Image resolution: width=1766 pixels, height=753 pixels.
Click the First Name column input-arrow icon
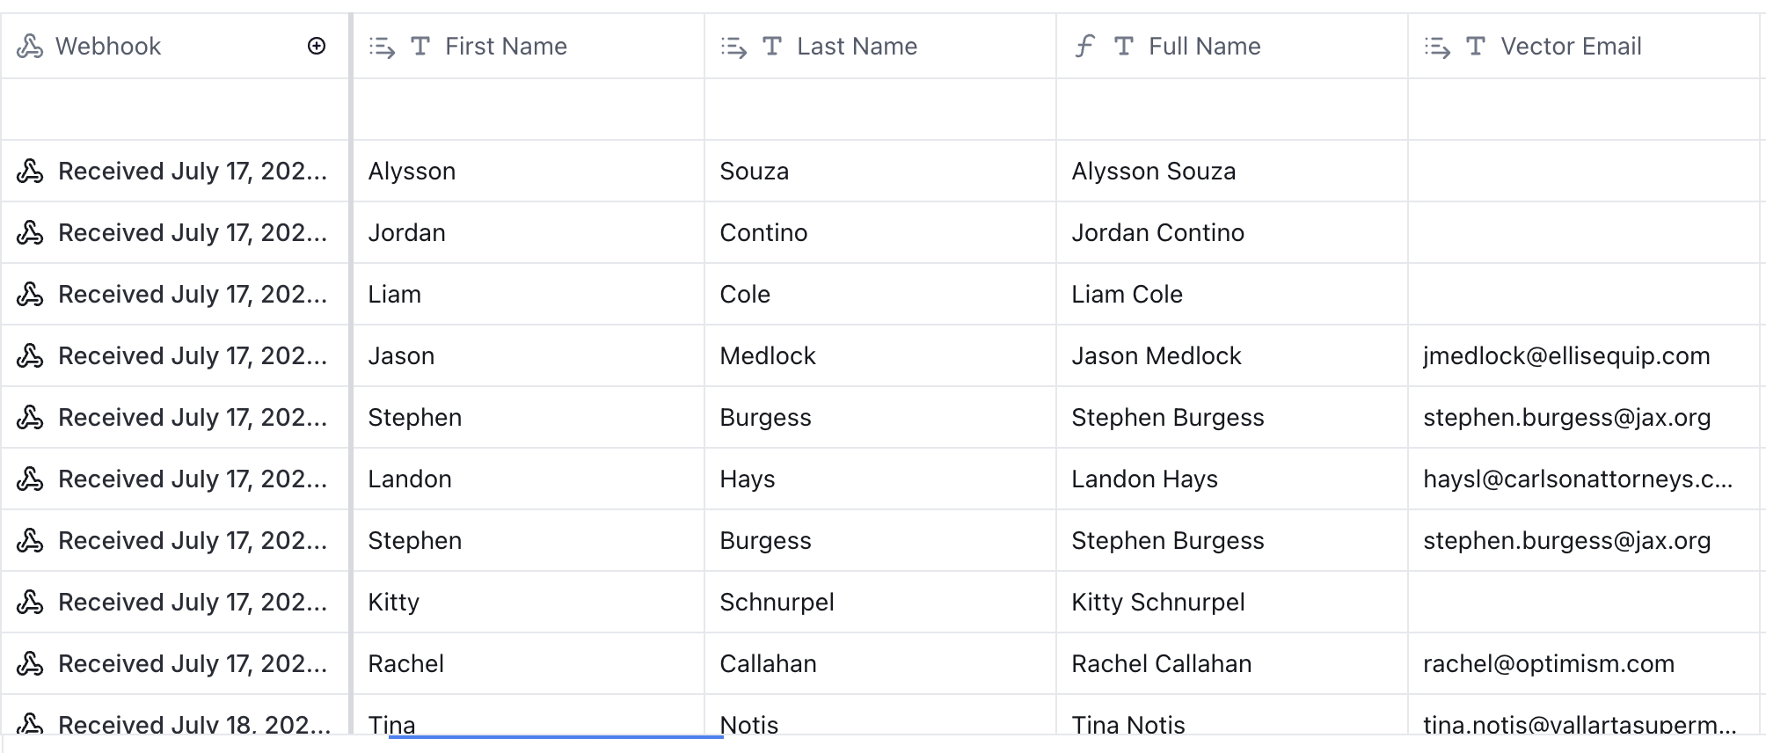click(x=382, y=47)
